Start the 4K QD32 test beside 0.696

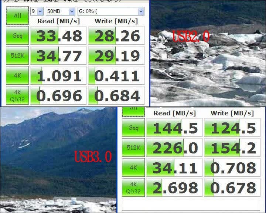tap(17, 95)
